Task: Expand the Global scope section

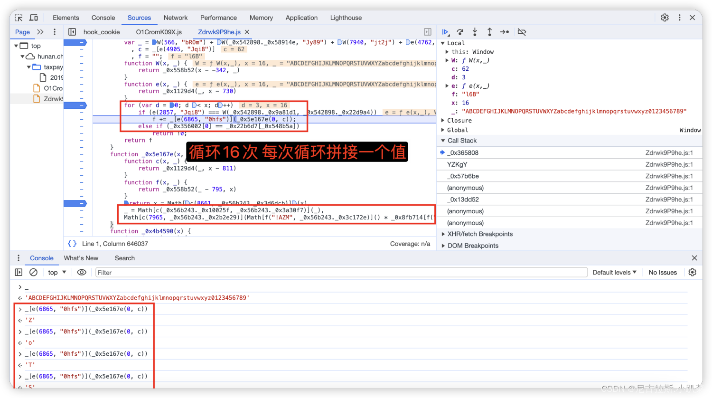Action: pyautogui.click(x=443, y=130)
